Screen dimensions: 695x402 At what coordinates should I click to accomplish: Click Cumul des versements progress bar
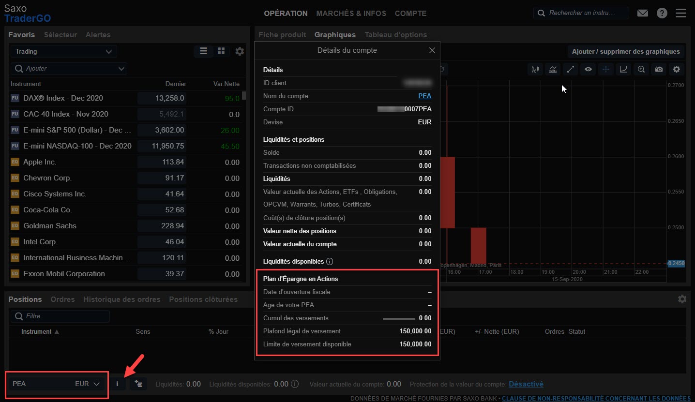(x=399, y=319)
